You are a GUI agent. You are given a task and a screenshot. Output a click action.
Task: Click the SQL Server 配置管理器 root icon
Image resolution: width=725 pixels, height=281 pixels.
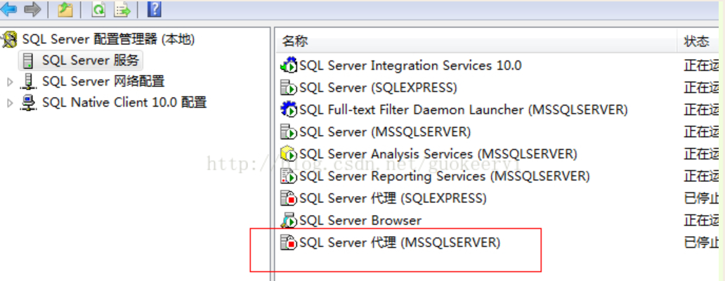coord(10,40)
